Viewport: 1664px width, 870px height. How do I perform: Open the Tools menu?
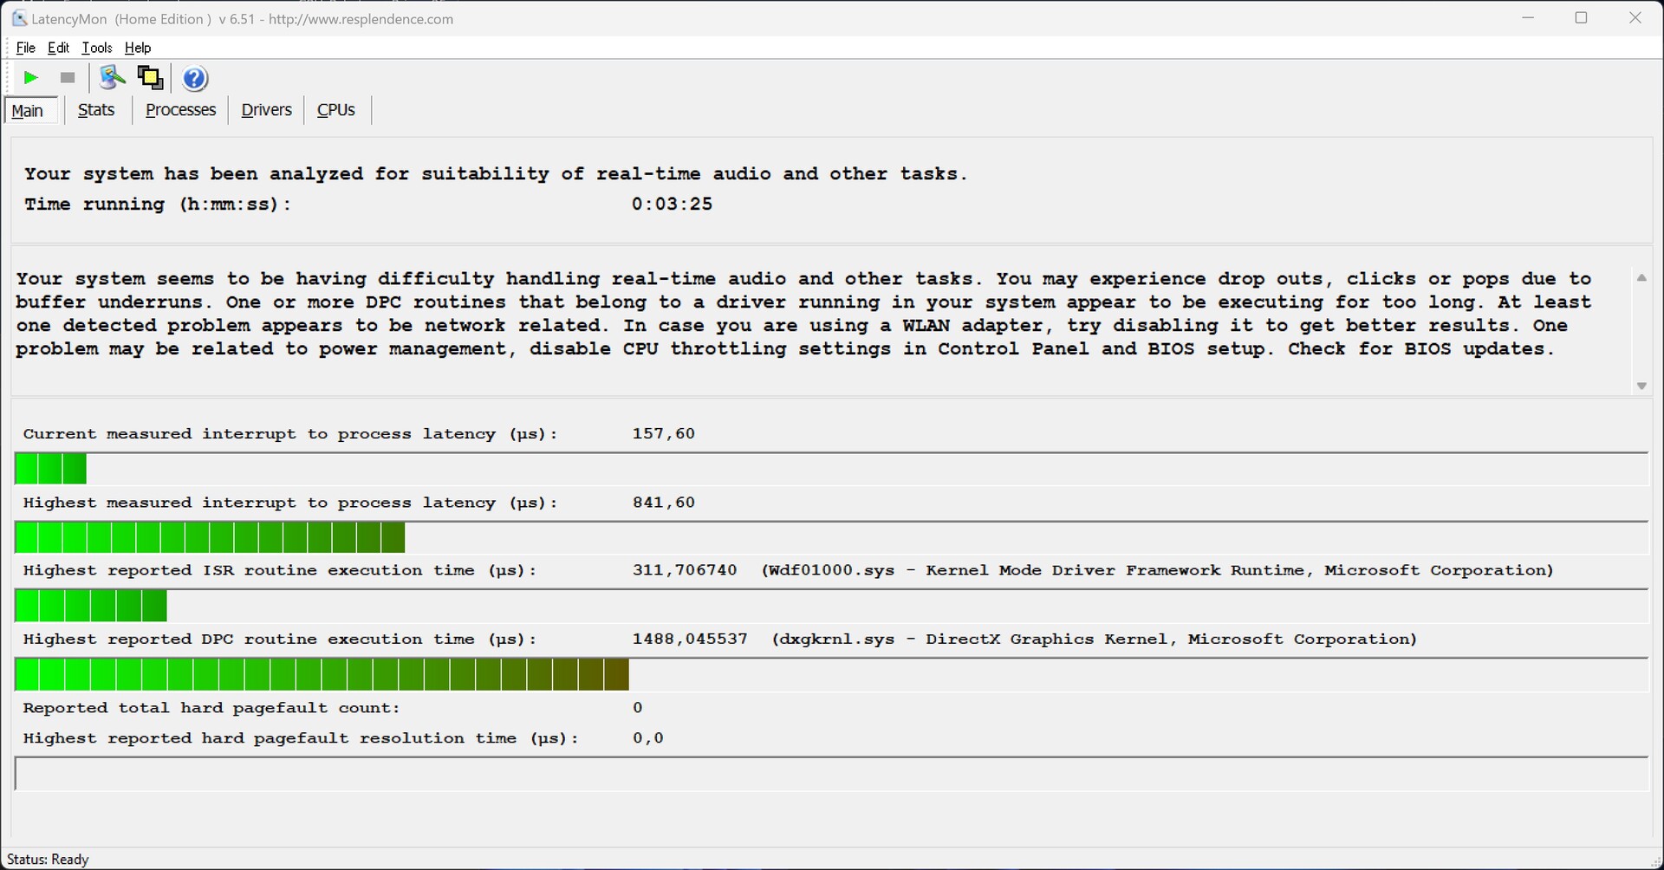96,48
